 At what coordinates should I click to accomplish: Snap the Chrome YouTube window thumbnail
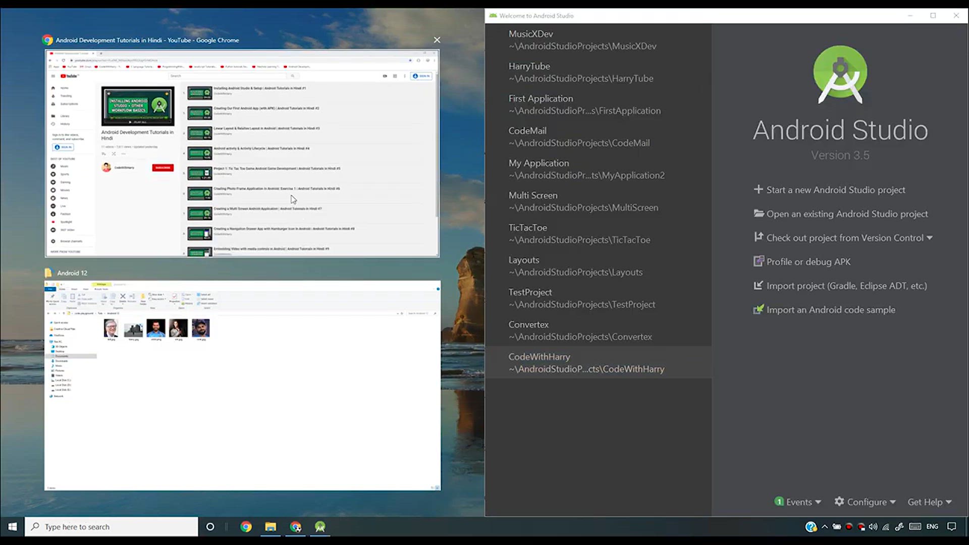point(242,153)
